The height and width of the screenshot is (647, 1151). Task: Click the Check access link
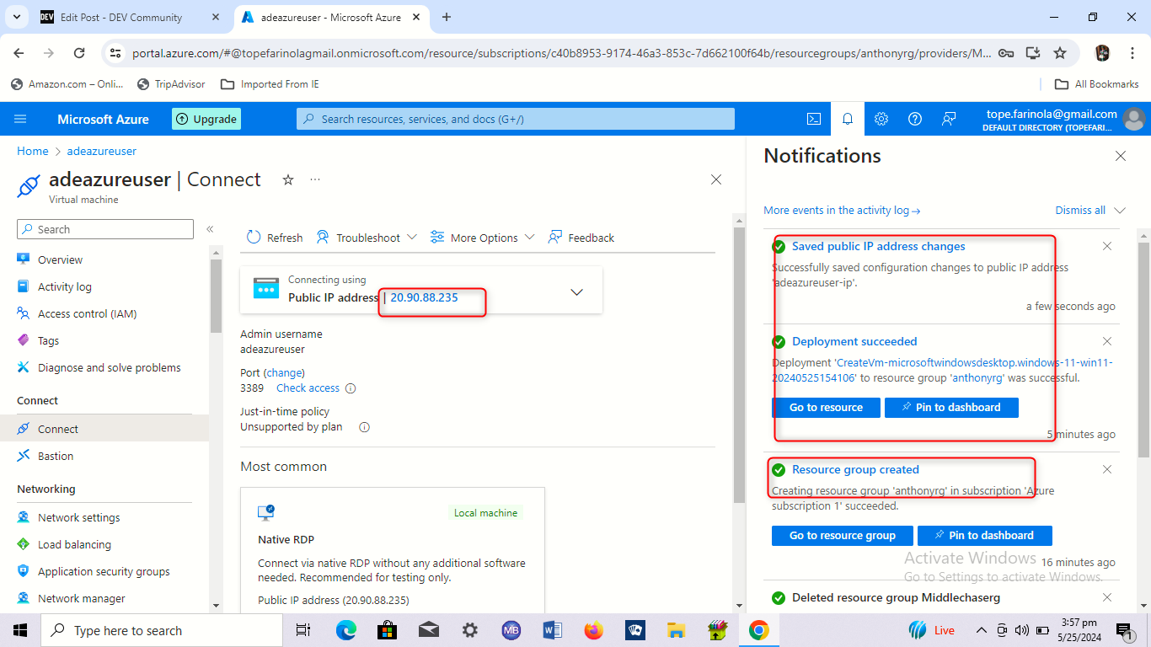[x=308, y=388]
